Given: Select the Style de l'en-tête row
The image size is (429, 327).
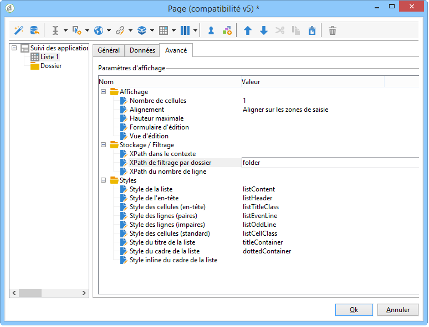Looking at the screenshot, I should click(154, 198).
